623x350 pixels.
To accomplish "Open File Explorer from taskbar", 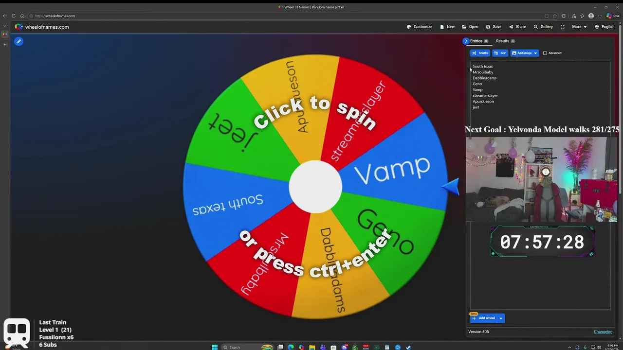I will pos(312,347).
